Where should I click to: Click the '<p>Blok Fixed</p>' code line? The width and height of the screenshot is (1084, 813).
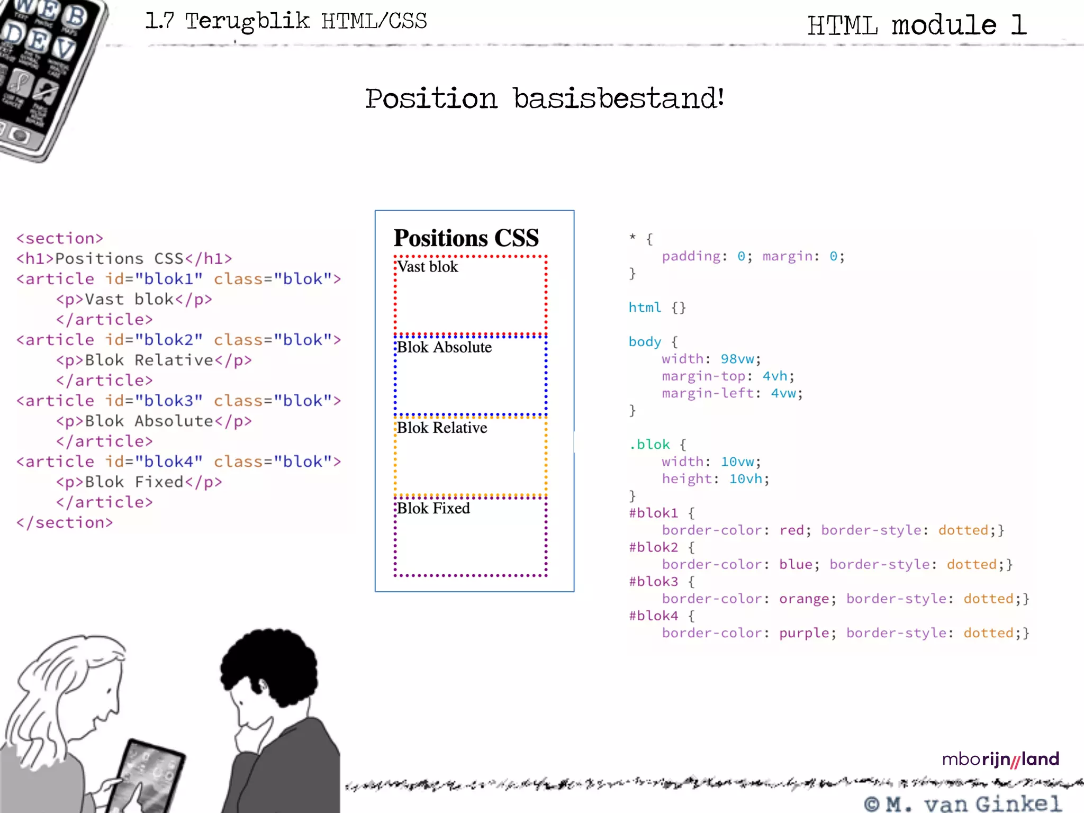[x=139, y=482]
